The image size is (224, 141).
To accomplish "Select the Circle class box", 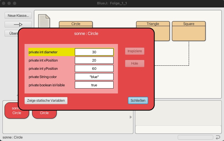I will [76, 24].
